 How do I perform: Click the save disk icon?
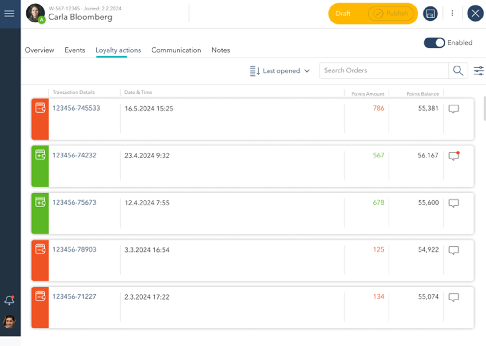click(430, 14)
